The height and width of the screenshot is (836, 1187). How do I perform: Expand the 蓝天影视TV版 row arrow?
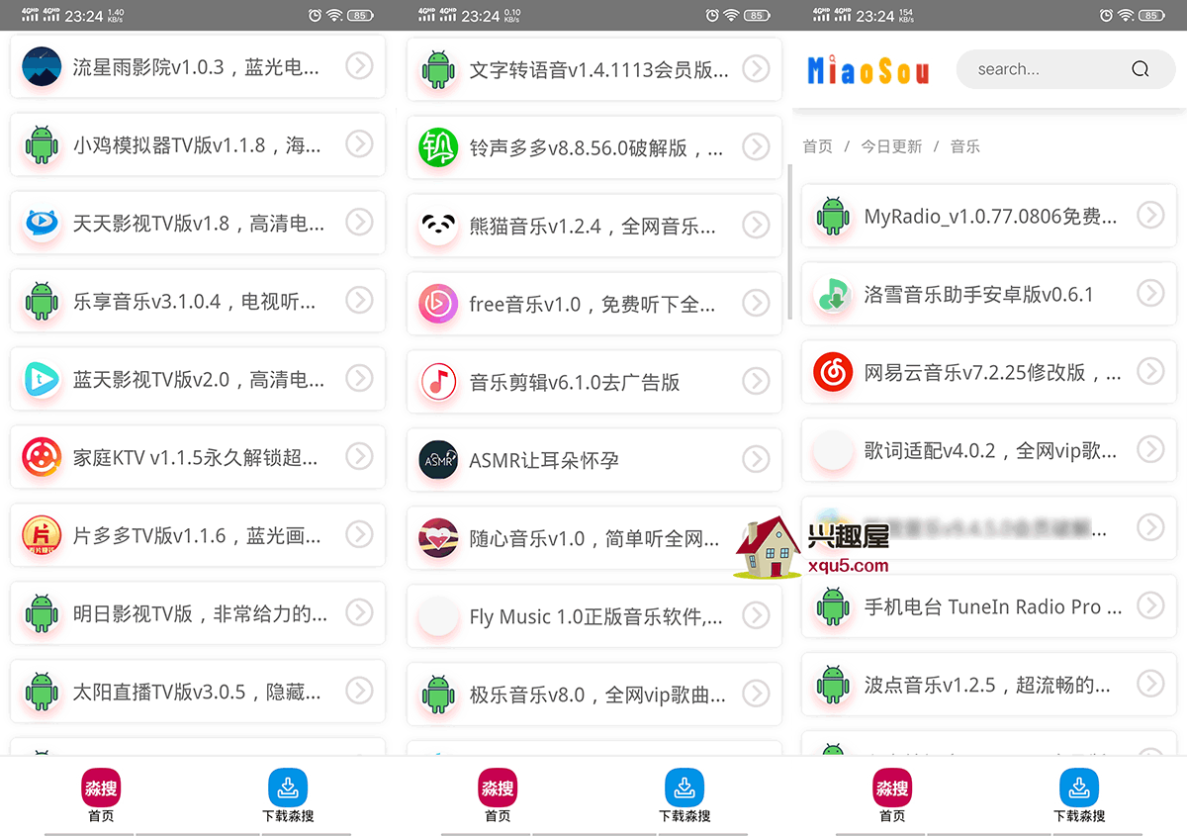(359, 378)
